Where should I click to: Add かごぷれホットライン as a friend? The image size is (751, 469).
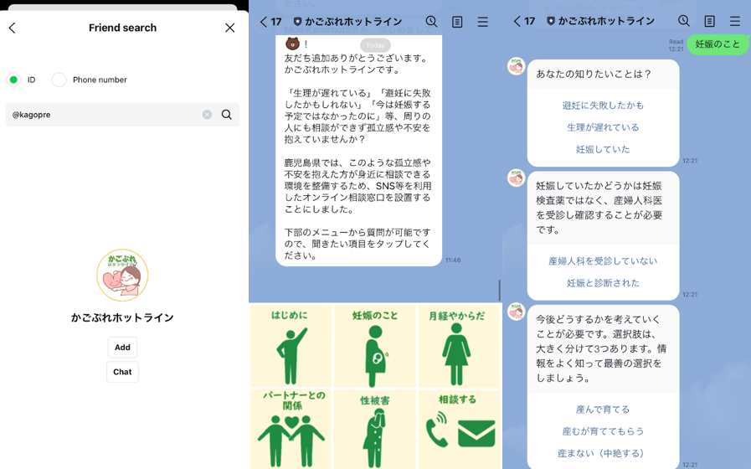[x=122, y=348]
